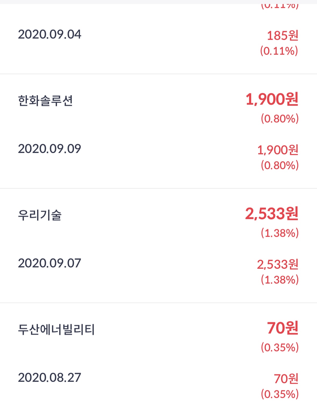Viewport: 317px width, 412px height.
Task: Click the 1,900원 amount in the 2020.09.09 row
Action: (x=278, y=150)
